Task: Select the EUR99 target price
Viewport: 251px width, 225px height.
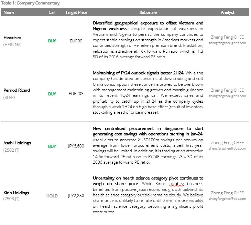Action: (76, 41)
